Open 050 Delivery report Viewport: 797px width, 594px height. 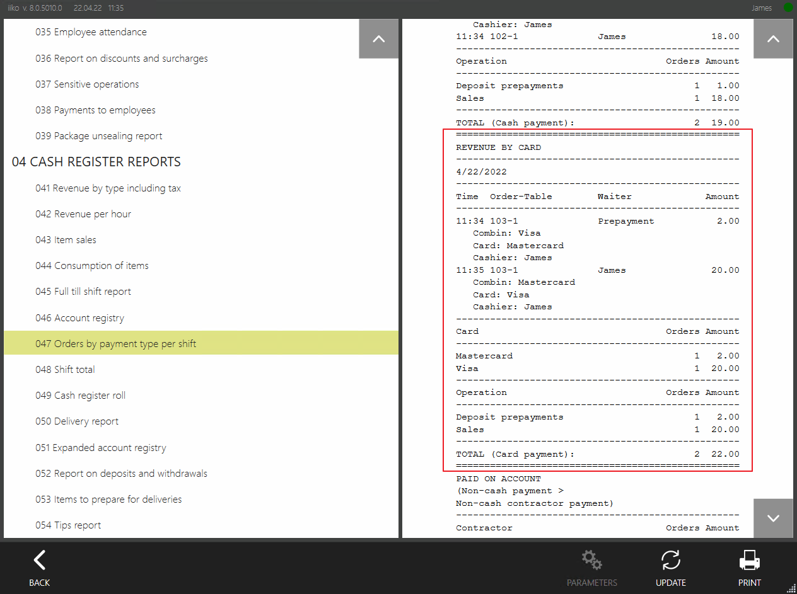(x=77, y=421)
